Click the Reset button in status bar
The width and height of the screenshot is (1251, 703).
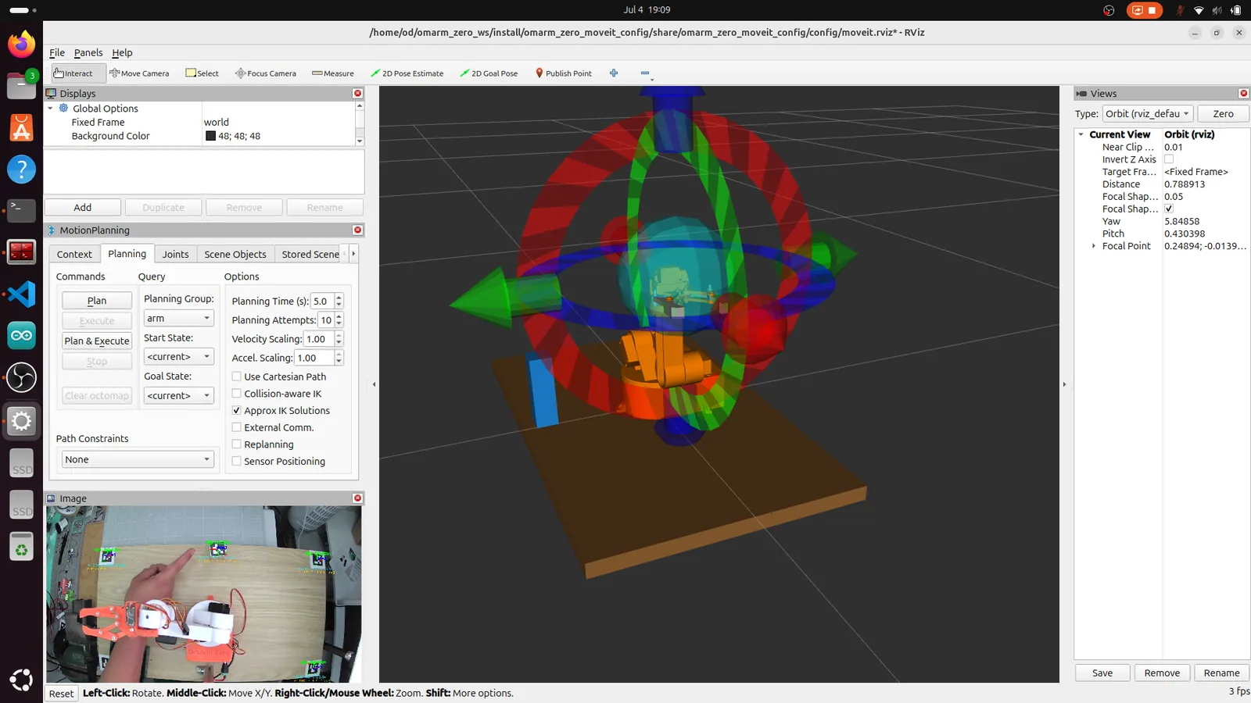coord(61,694)
